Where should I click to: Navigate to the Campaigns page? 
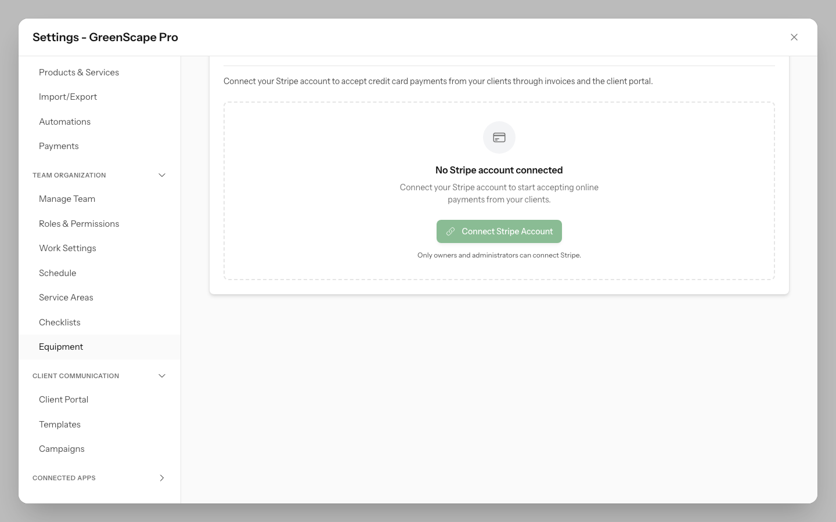pyautogui.click(x=62, y=449)
